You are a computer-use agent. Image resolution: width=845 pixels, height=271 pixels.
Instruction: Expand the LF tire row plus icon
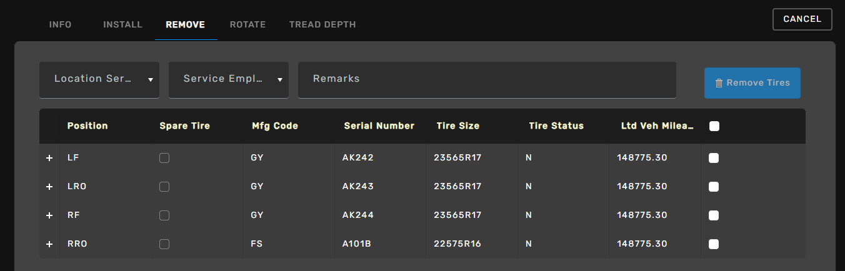click(x=49, y=158)
